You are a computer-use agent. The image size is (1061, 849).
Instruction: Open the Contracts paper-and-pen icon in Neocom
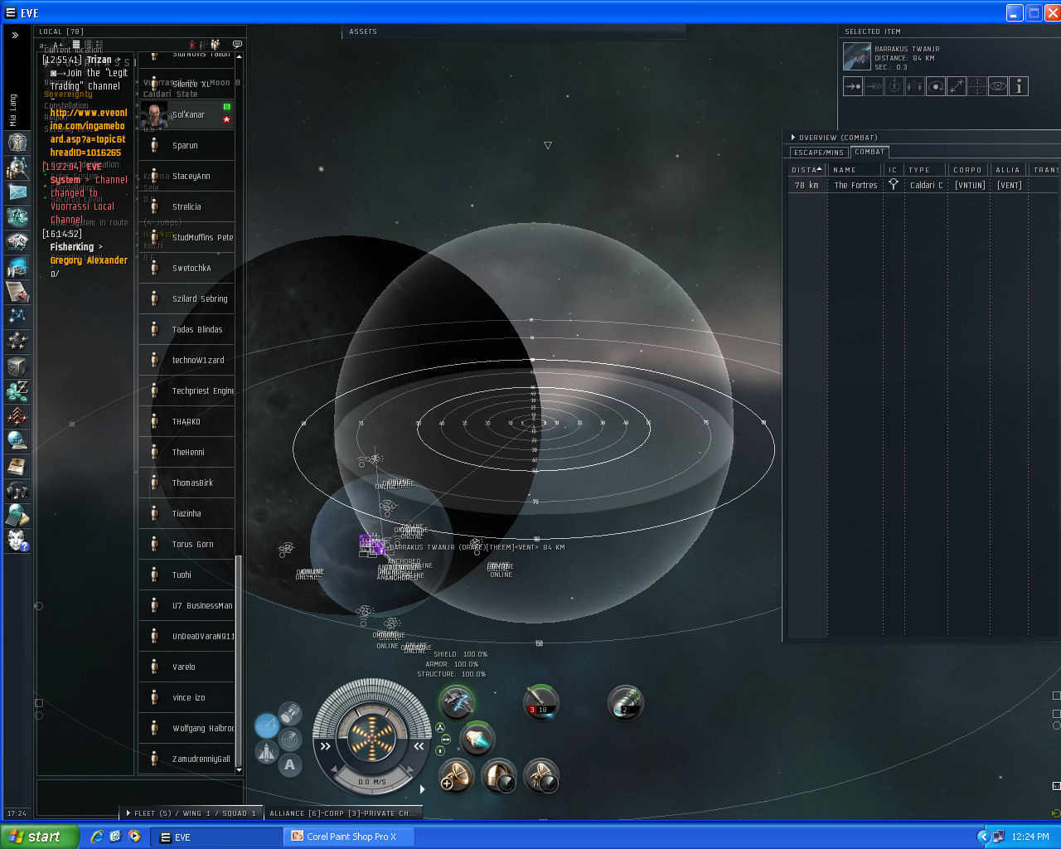coord(17,291)
